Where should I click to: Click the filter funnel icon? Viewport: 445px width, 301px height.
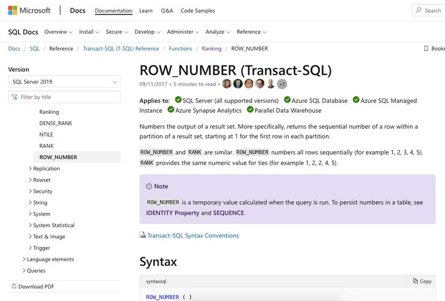coord(14,97)
